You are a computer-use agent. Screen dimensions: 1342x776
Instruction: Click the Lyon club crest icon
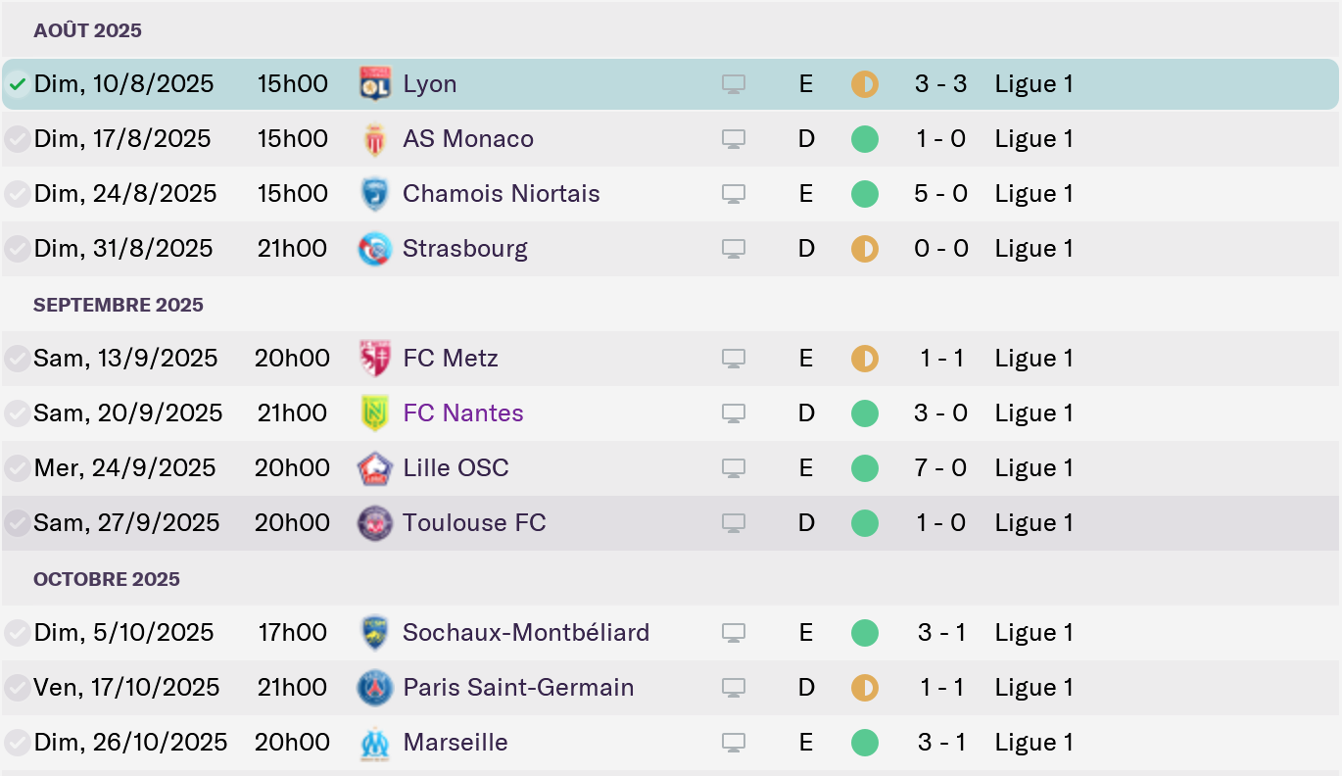pos(375,83)
